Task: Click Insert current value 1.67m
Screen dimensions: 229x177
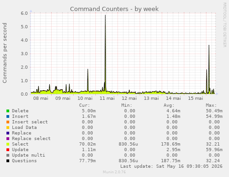Action: click(x=89, y=116)
